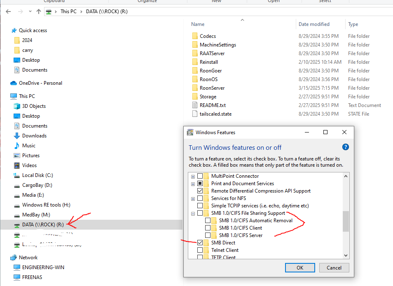Collapse SMB 1.0/CIFS File Sharing Support node
The image size is (393, 286).
point(193,214)
